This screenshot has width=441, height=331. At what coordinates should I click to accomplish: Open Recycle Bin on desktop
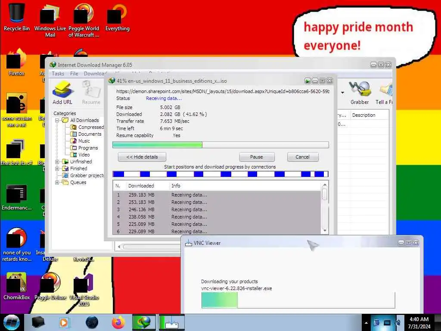17,16
